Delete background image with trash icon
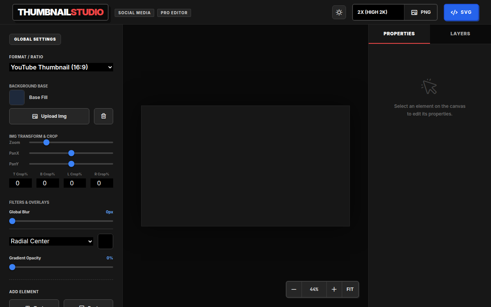491x307 pixels. pos(104,116)
